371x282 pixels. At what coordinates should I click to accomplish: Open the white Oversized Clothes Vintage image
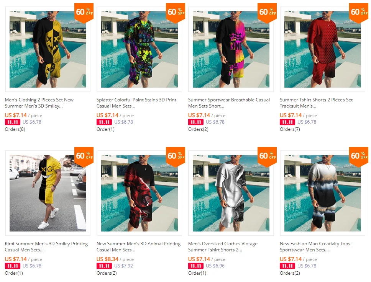(x=231, y=193)
